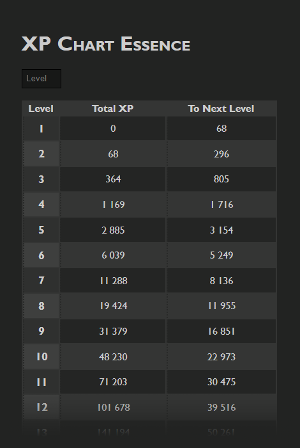Screen dimensions: 300x448
Task: Click the To Next Level value 16 851
Action: (x=221, y=331)
